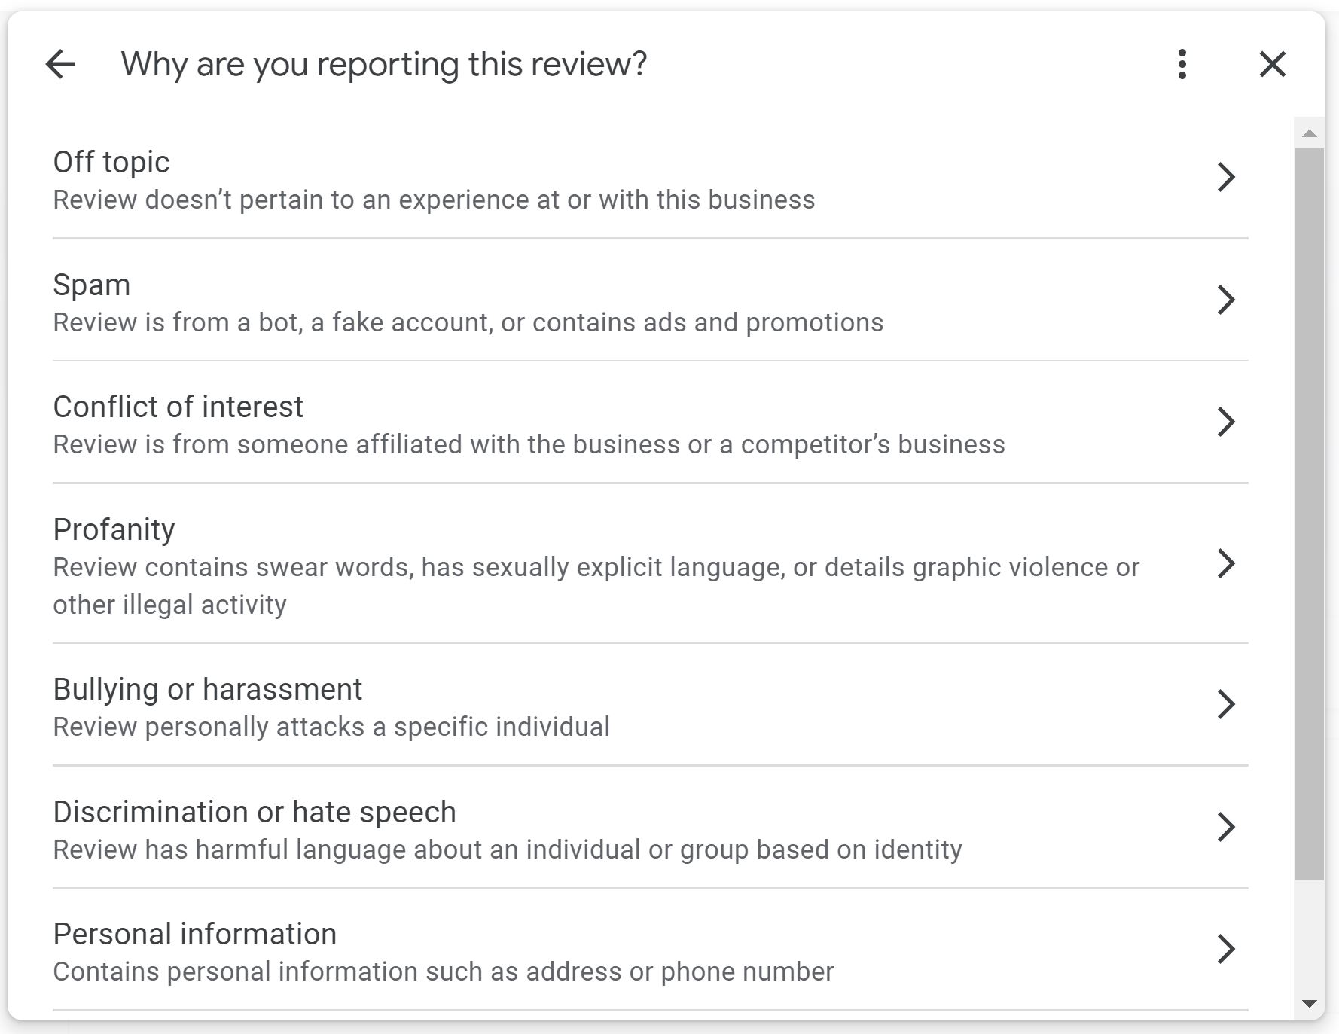Expand the Spam chevron arrow
The height and width of the screenshot is (1034, 1339).
click(x=1226, y=300)
